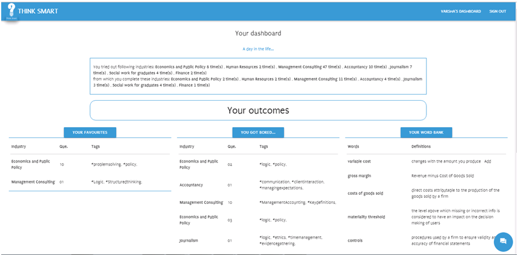Click '#Logic, #Structuredthinking,' tags
The width and height of the screenshot is (518, 256).
117,182
